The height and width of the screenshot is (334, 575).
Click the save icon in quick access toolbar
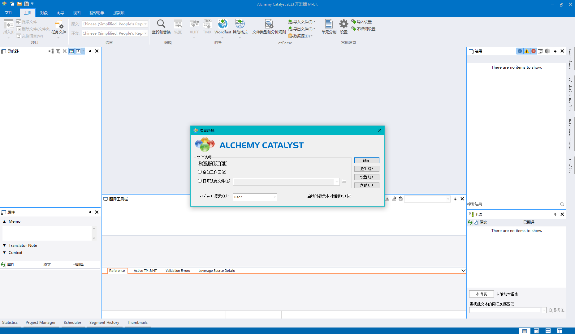pyautogui.click(x=26, y=4)
